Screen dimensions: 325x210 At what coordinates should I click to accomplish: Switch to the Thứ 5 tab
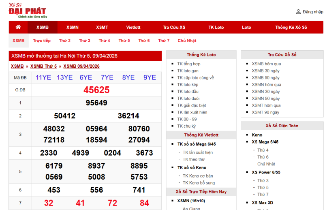click(124, 41)
